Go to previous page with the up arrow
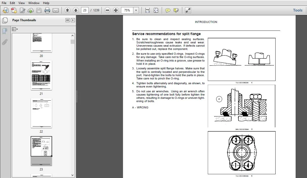 point(67,10)
